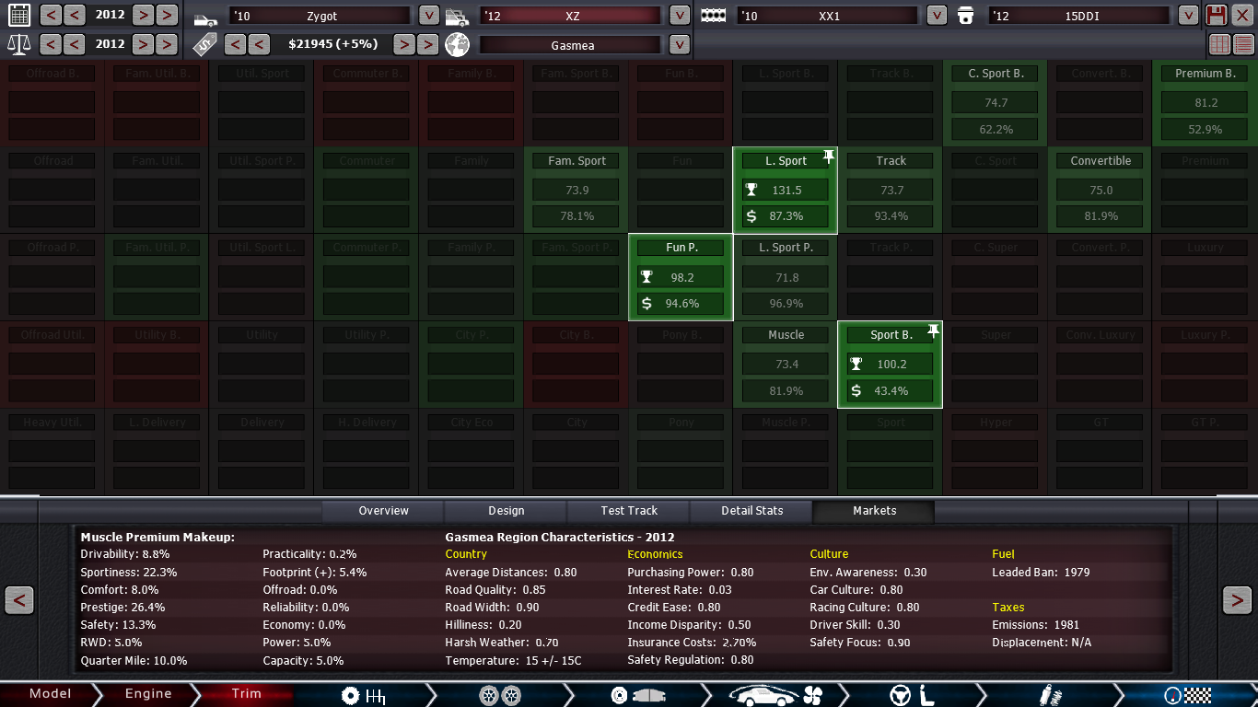Save using the red floppy disk icon
The height and width of the screenshot is (707, 1258).
(x=1217, y=15)
